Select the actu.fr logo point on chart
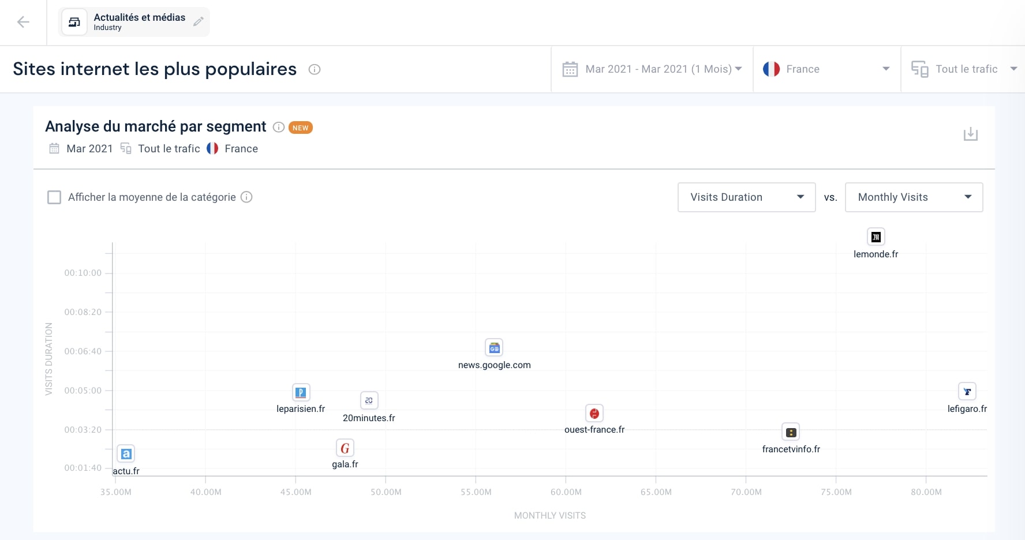The width and height of the screenshot is (1025, 540). [x=126, y=454]
